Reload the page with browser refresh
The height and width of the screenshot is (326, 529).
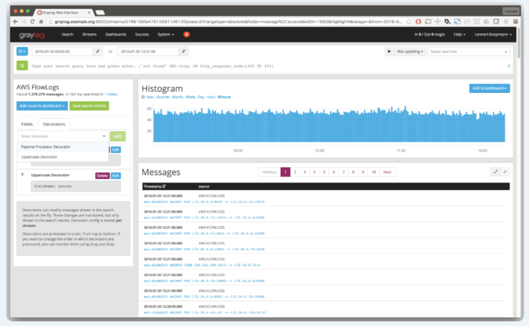(33, 21)
